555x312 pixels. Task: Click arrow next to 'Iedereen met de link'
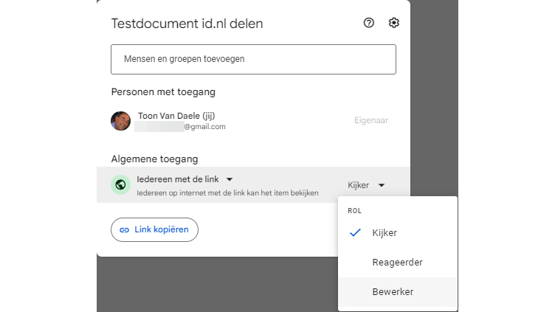pos(230,179)
